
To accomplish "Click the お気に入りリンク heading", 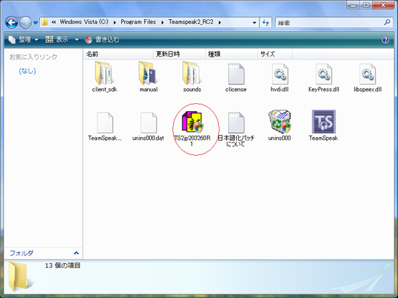I will click(33, 57).
